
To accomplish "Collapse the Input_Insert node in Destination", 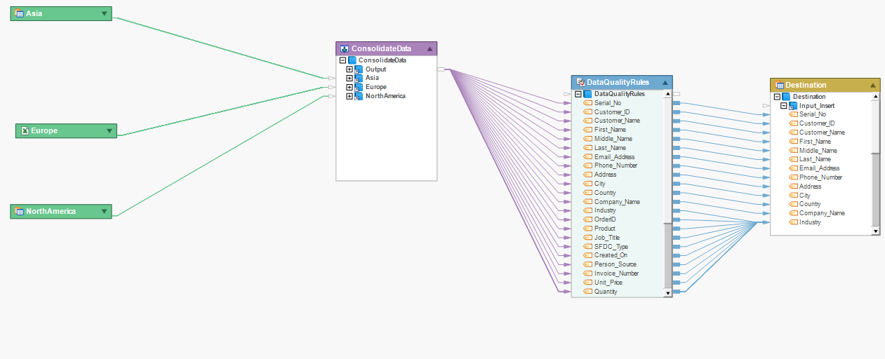I will point(784,106).
